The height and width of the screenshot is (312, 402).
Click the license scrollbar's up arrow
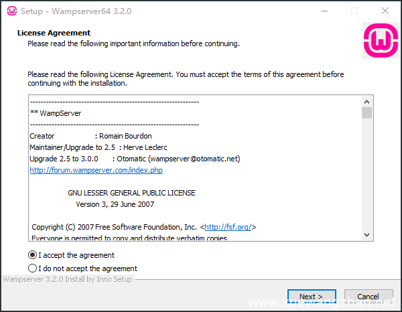point(366,100)
